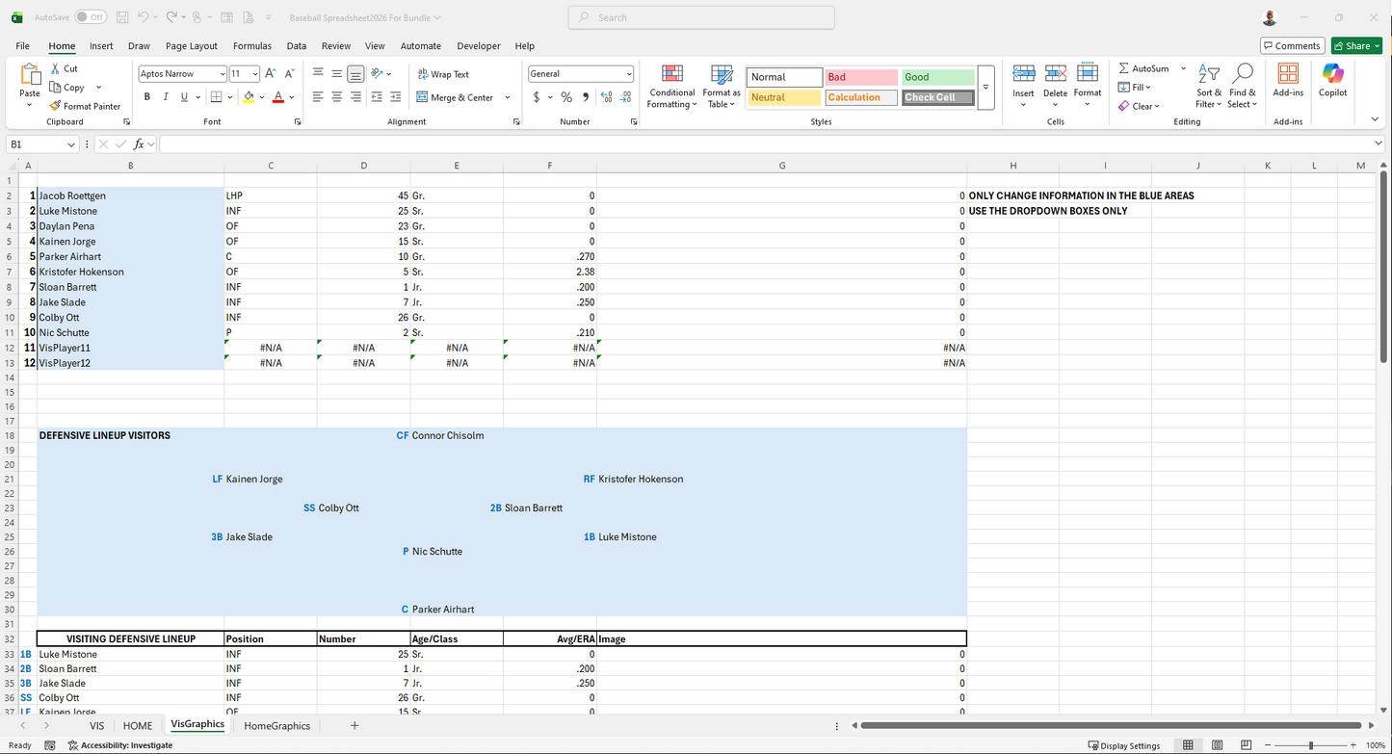The image size is (1392, 754).
Task: Click the Cut command
Action: click(x=65, y=68)
